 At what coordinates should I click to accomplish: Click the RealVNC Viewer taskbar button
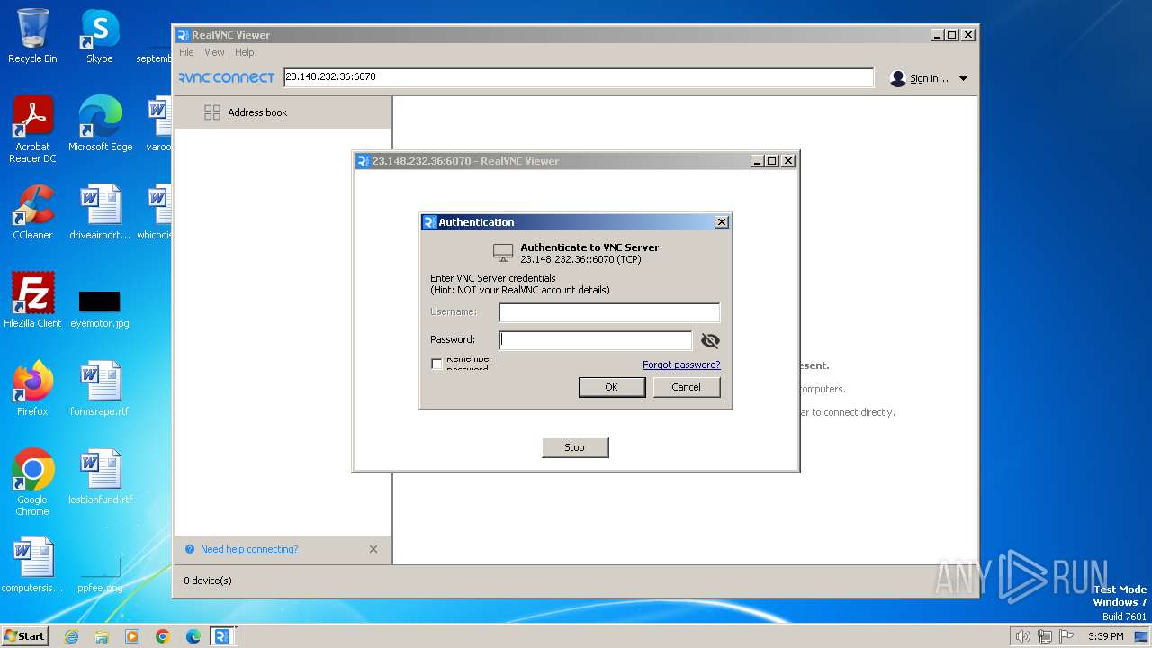pyautogui.click(x=222, y=636)
